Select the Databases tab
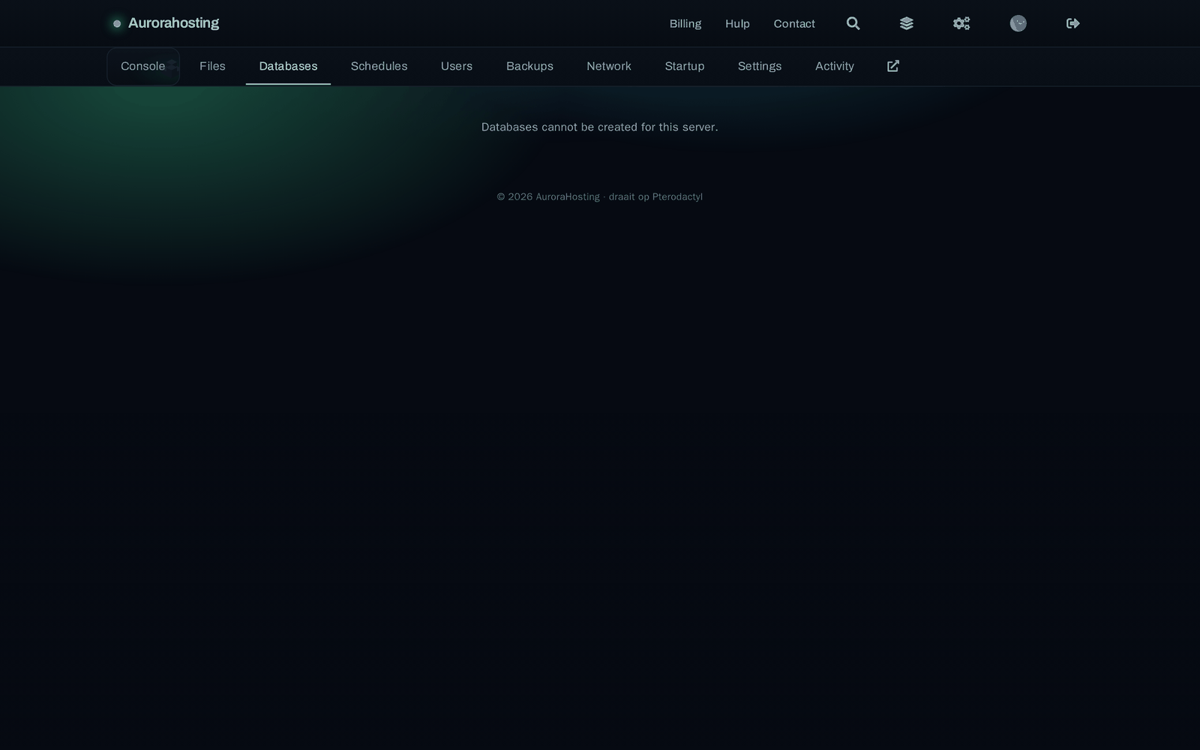Viewport: 1200px width, 750px height. coord(288,66)
